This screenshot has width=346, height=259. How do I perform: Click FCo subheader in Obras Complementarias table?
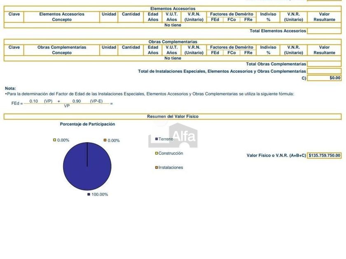(231, 53)
